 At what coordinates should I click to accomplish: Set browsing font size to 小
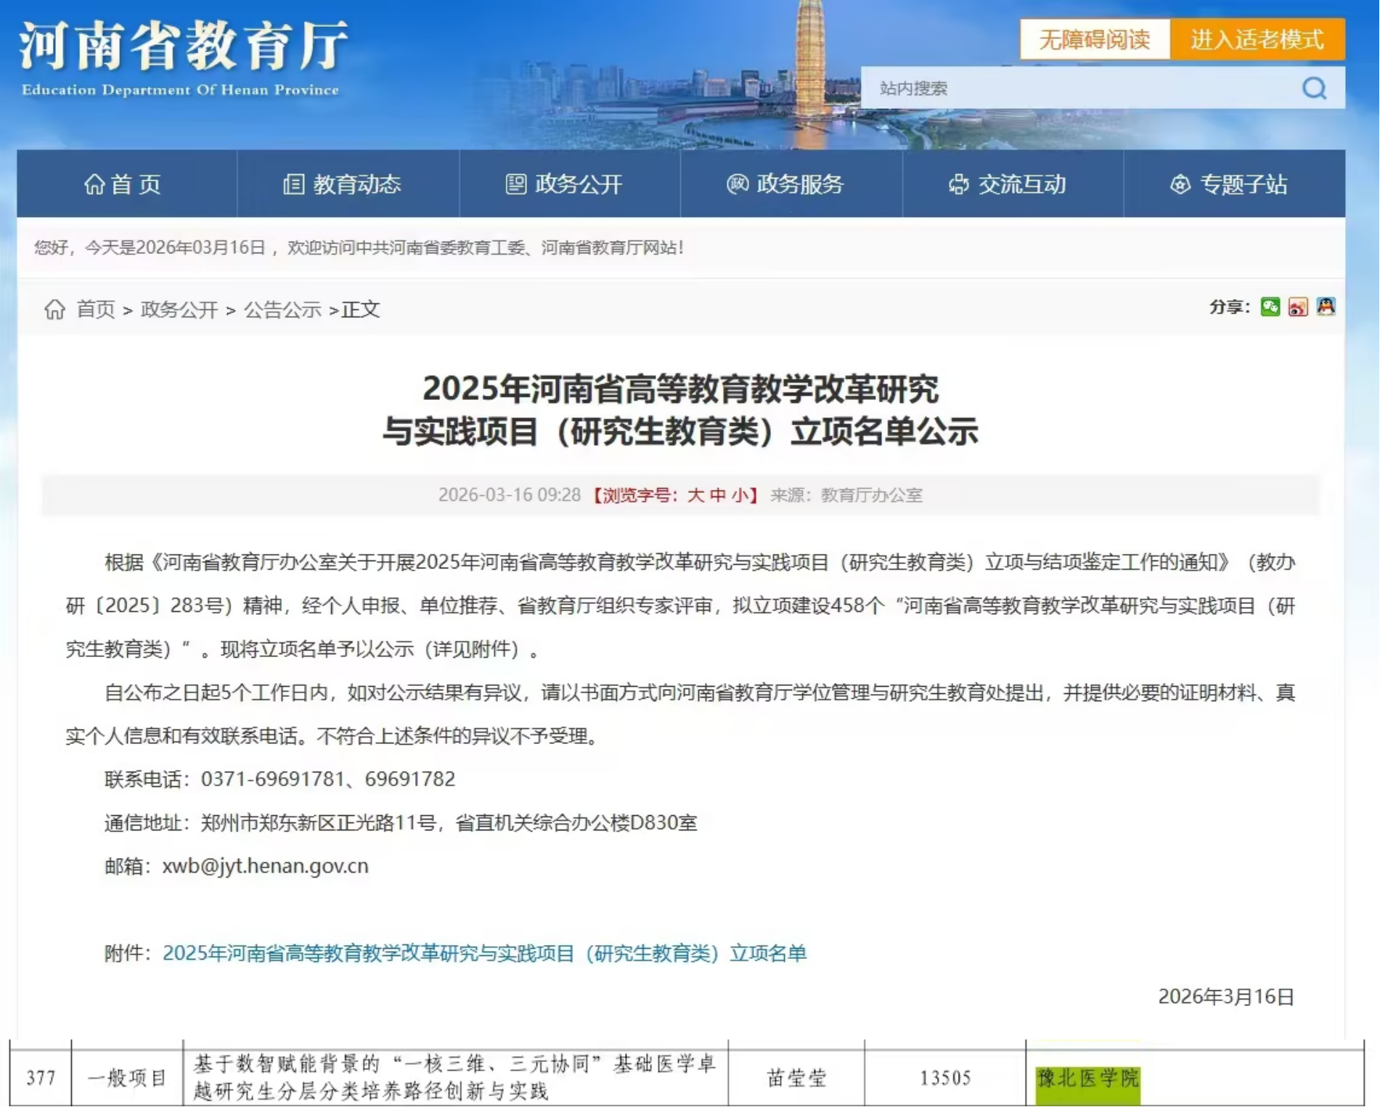pyautogui.click(x=739, y=495)
